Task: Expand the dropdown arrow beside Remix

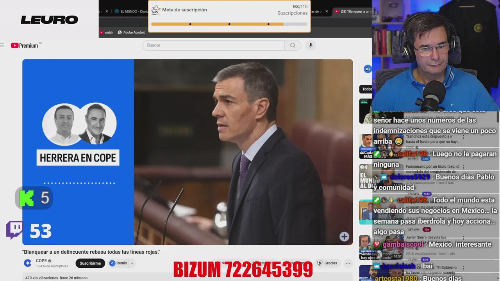Action: [x=132, y=263]
